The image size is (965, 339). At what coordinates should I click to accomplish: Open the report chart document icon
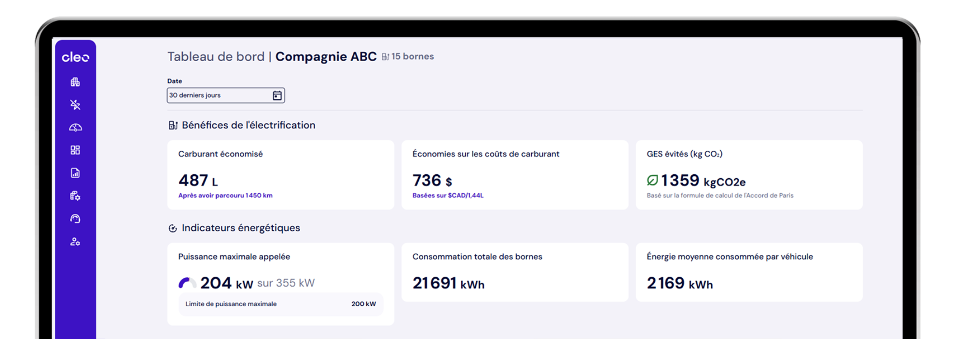tap(75, 173)
